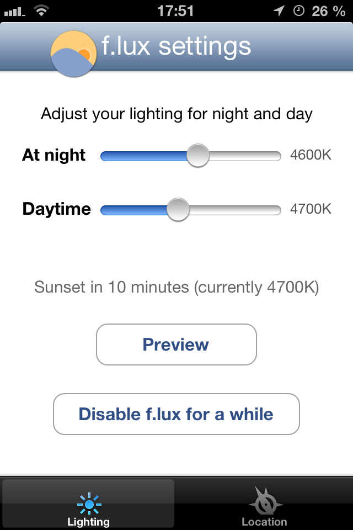
Task: Tap the Preview button
Action: point(176,344)
